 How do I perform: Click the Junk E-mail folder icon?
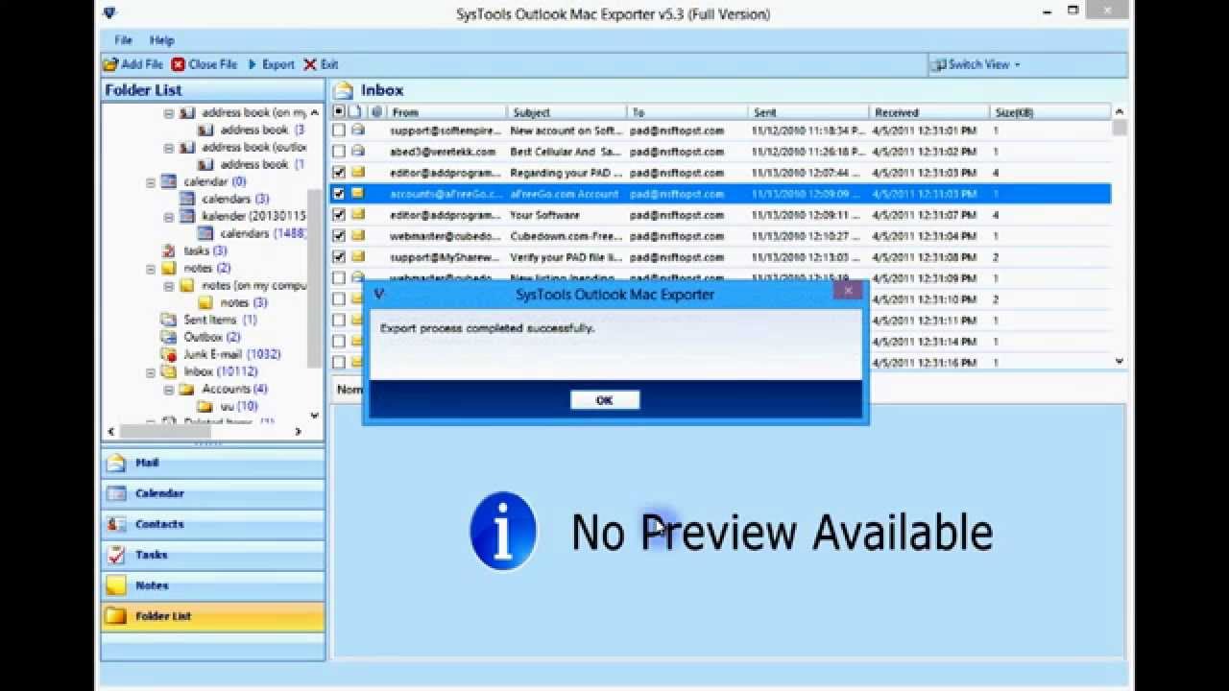(169, 354)
